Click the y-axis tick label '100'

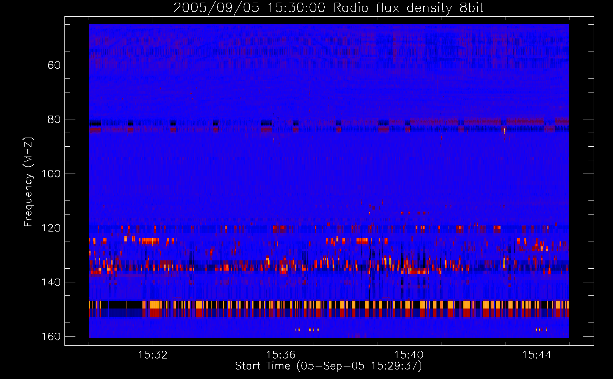tap(51, 174)
